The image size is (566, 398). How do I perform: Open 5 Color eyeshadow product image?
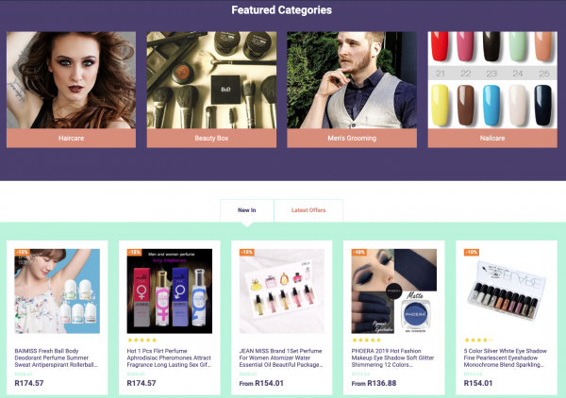[506, 290]
